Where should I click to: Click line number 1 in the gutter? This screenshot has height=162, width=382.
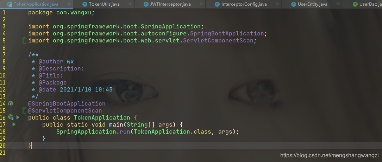click(x=4, y=12)
